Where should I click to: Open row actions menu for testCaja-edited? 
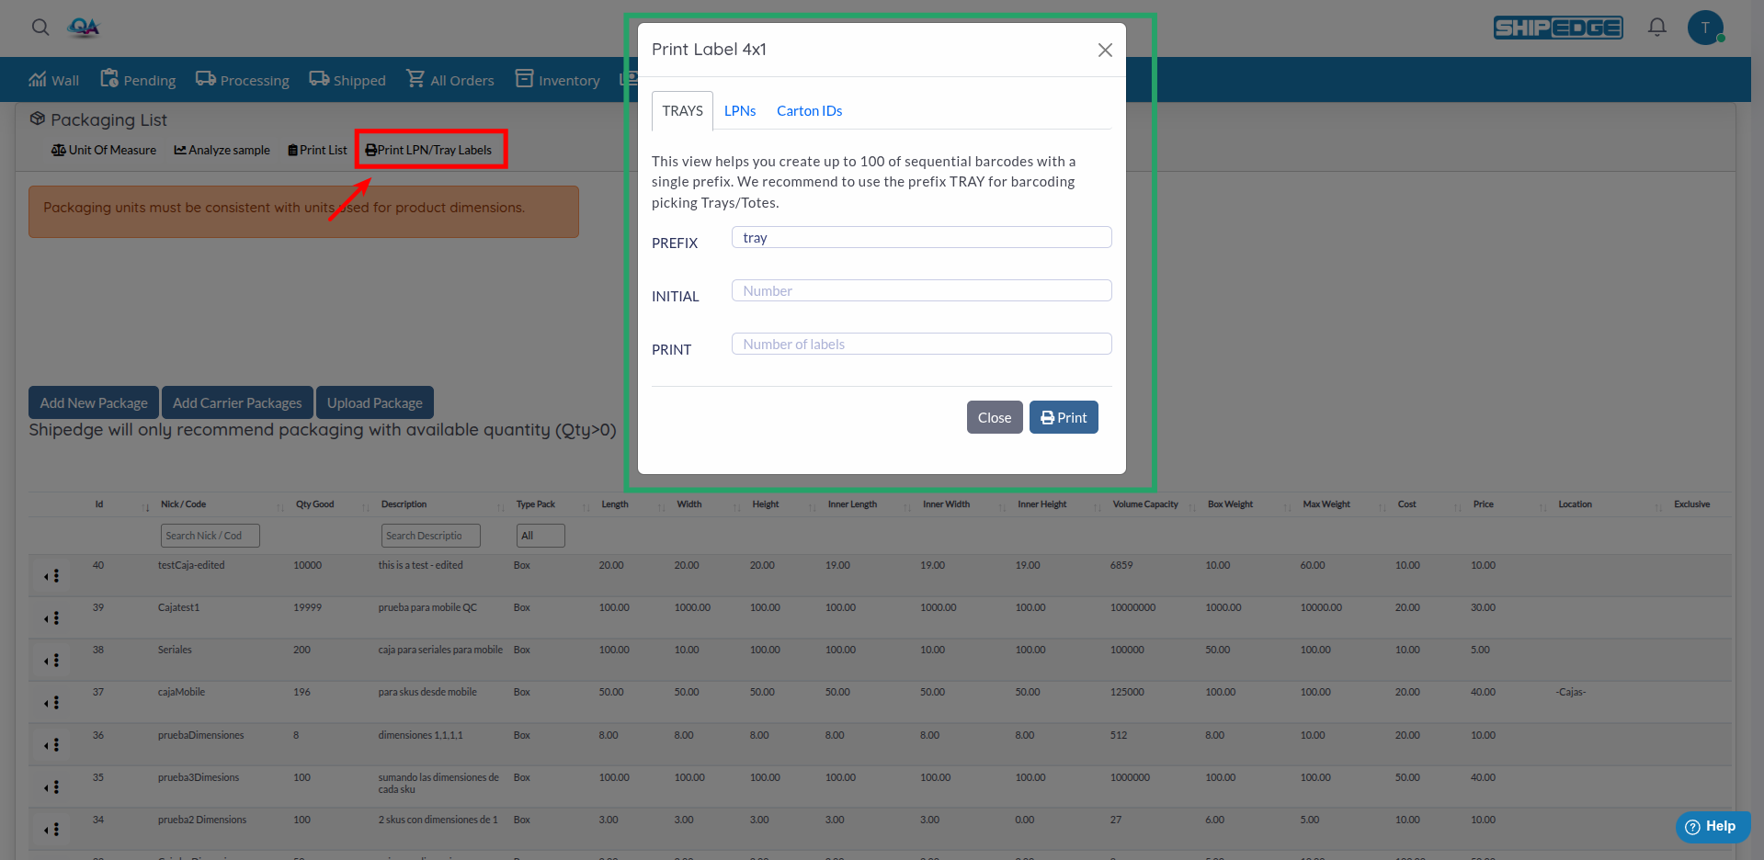[52, 576]
